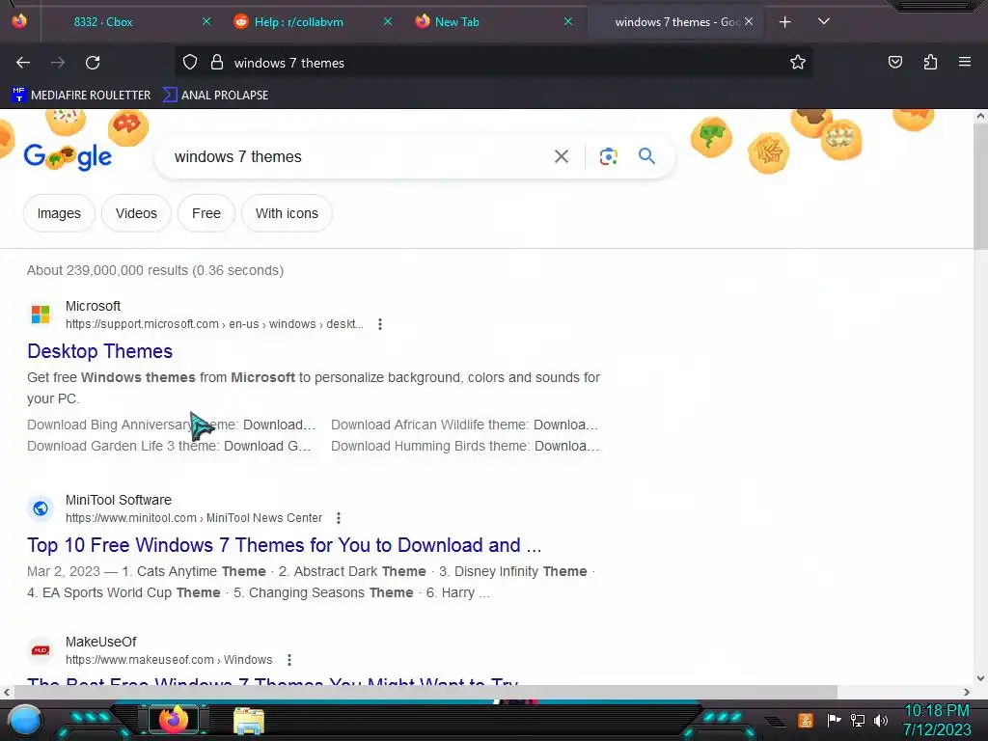Click the scroll right arrow

(x=967, y=692)
